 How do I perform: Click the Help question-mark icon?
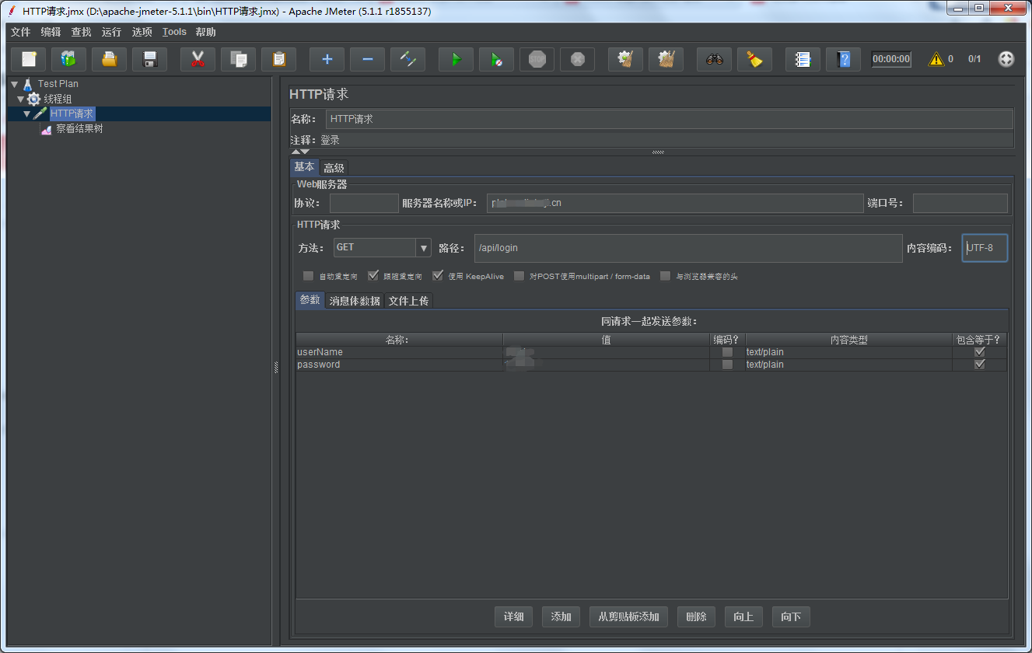coord(844,59)
